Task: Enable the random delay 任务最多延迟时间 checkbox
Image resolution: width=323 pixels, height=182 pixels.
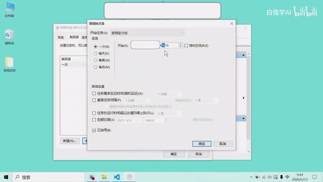Action: pos(94,94)
